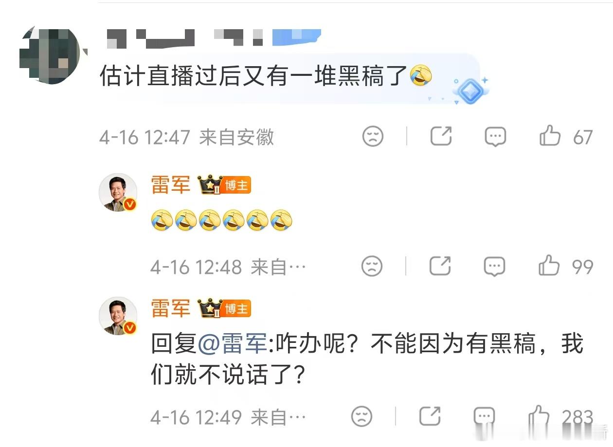Viewport: 613px width, 447px height.
Task: Open comment bubble on 12:48 reply
Action: pos(494,266)
